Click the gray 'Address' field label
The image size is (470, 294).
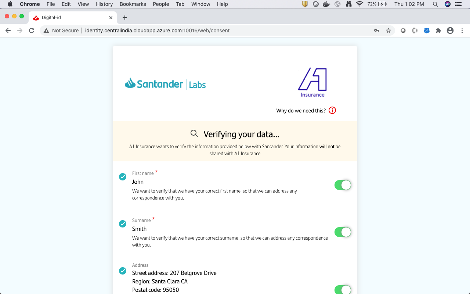click(x=140, y=265)
